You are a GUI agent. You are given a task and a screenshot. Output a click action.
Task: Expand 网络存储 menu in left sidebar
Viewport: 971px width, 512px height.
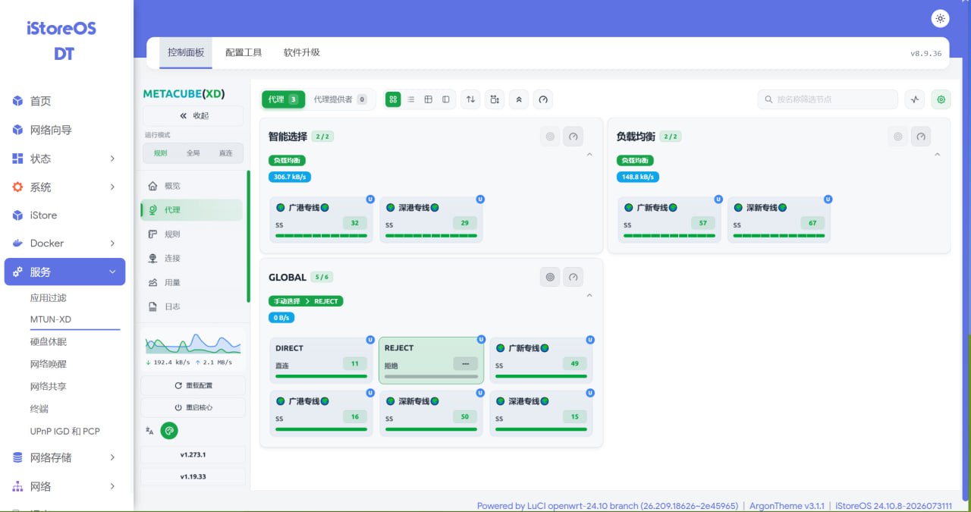pyautogui.click(x=64, y=457)
